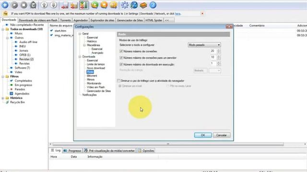The image size is (307, 172).
Task: Open the Completados filter
Action: coord(24,81)
